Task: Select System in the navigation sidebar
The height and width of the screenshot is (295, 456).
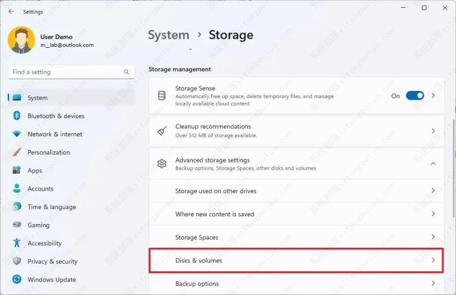Action: click(x=38, y=98)
